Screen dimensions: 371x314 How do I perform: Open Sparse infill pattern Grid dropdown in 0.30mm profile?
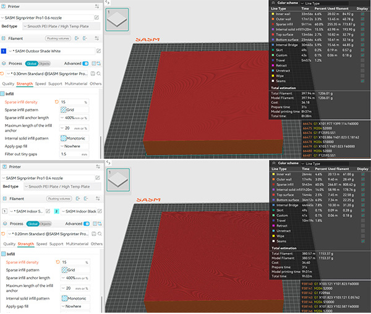click(x=74, y=109)
